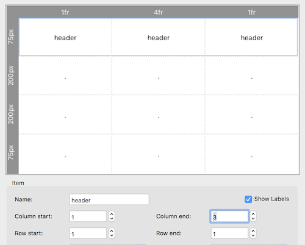Select the first 1fr column header

[x=65, y=12]
